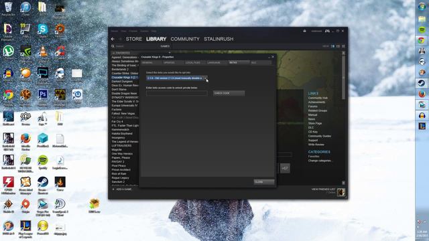The image size is (429, 241).
Task: Click the Change categories link
Action: point(320,161)
